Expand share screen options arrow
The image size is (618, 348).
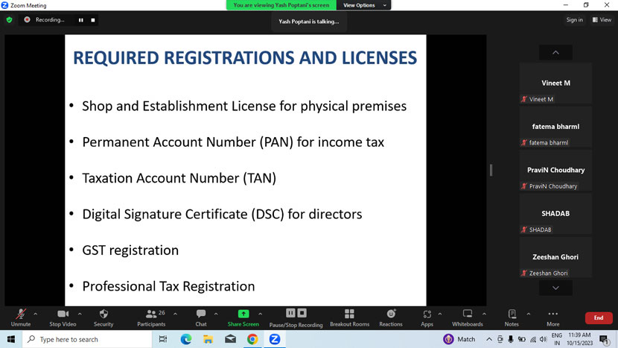point(260,314)
